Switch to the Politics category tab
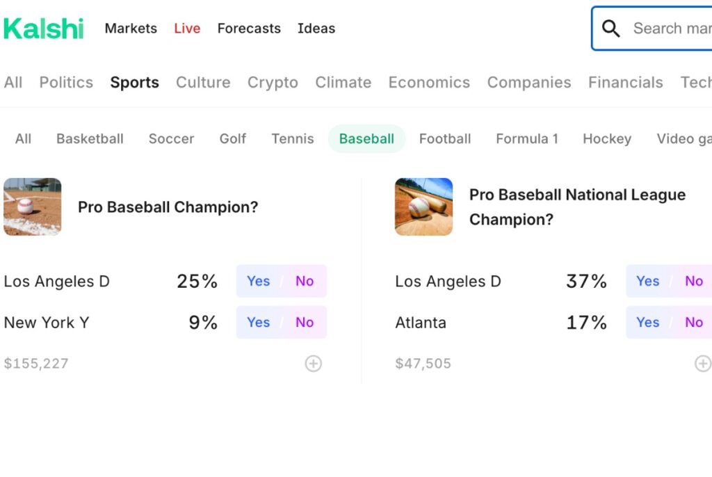 coord(66,82)
